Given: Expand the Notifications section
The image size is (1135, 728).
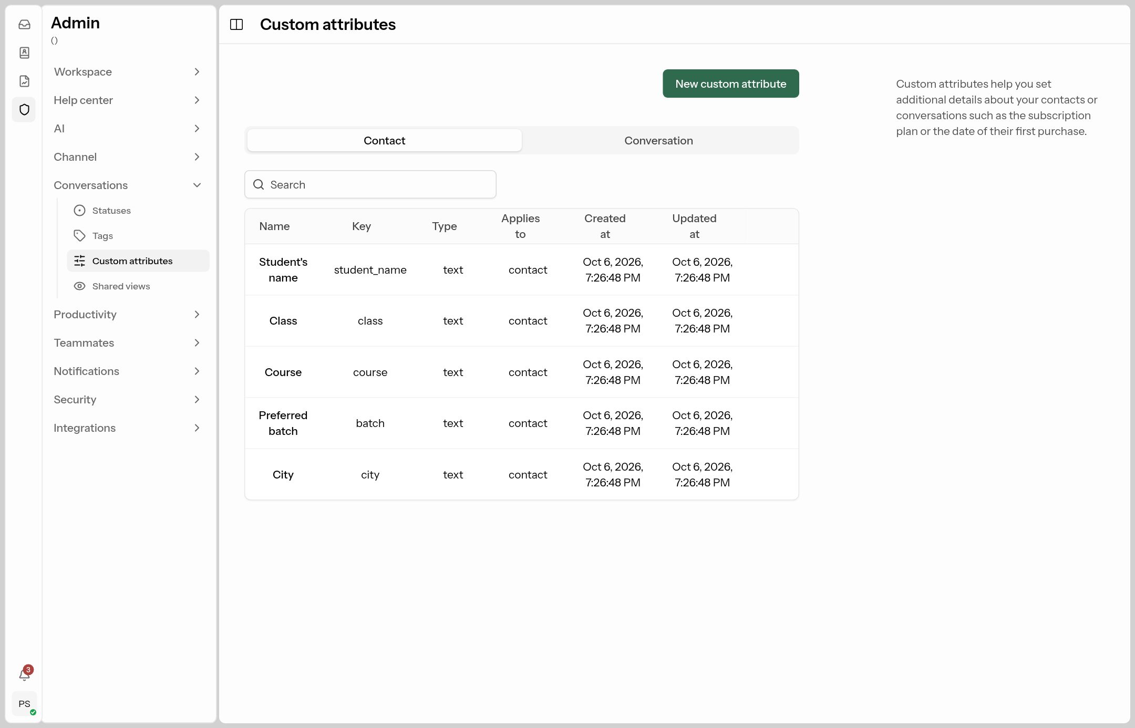Looking at the screenshot, I should (127, 371).
